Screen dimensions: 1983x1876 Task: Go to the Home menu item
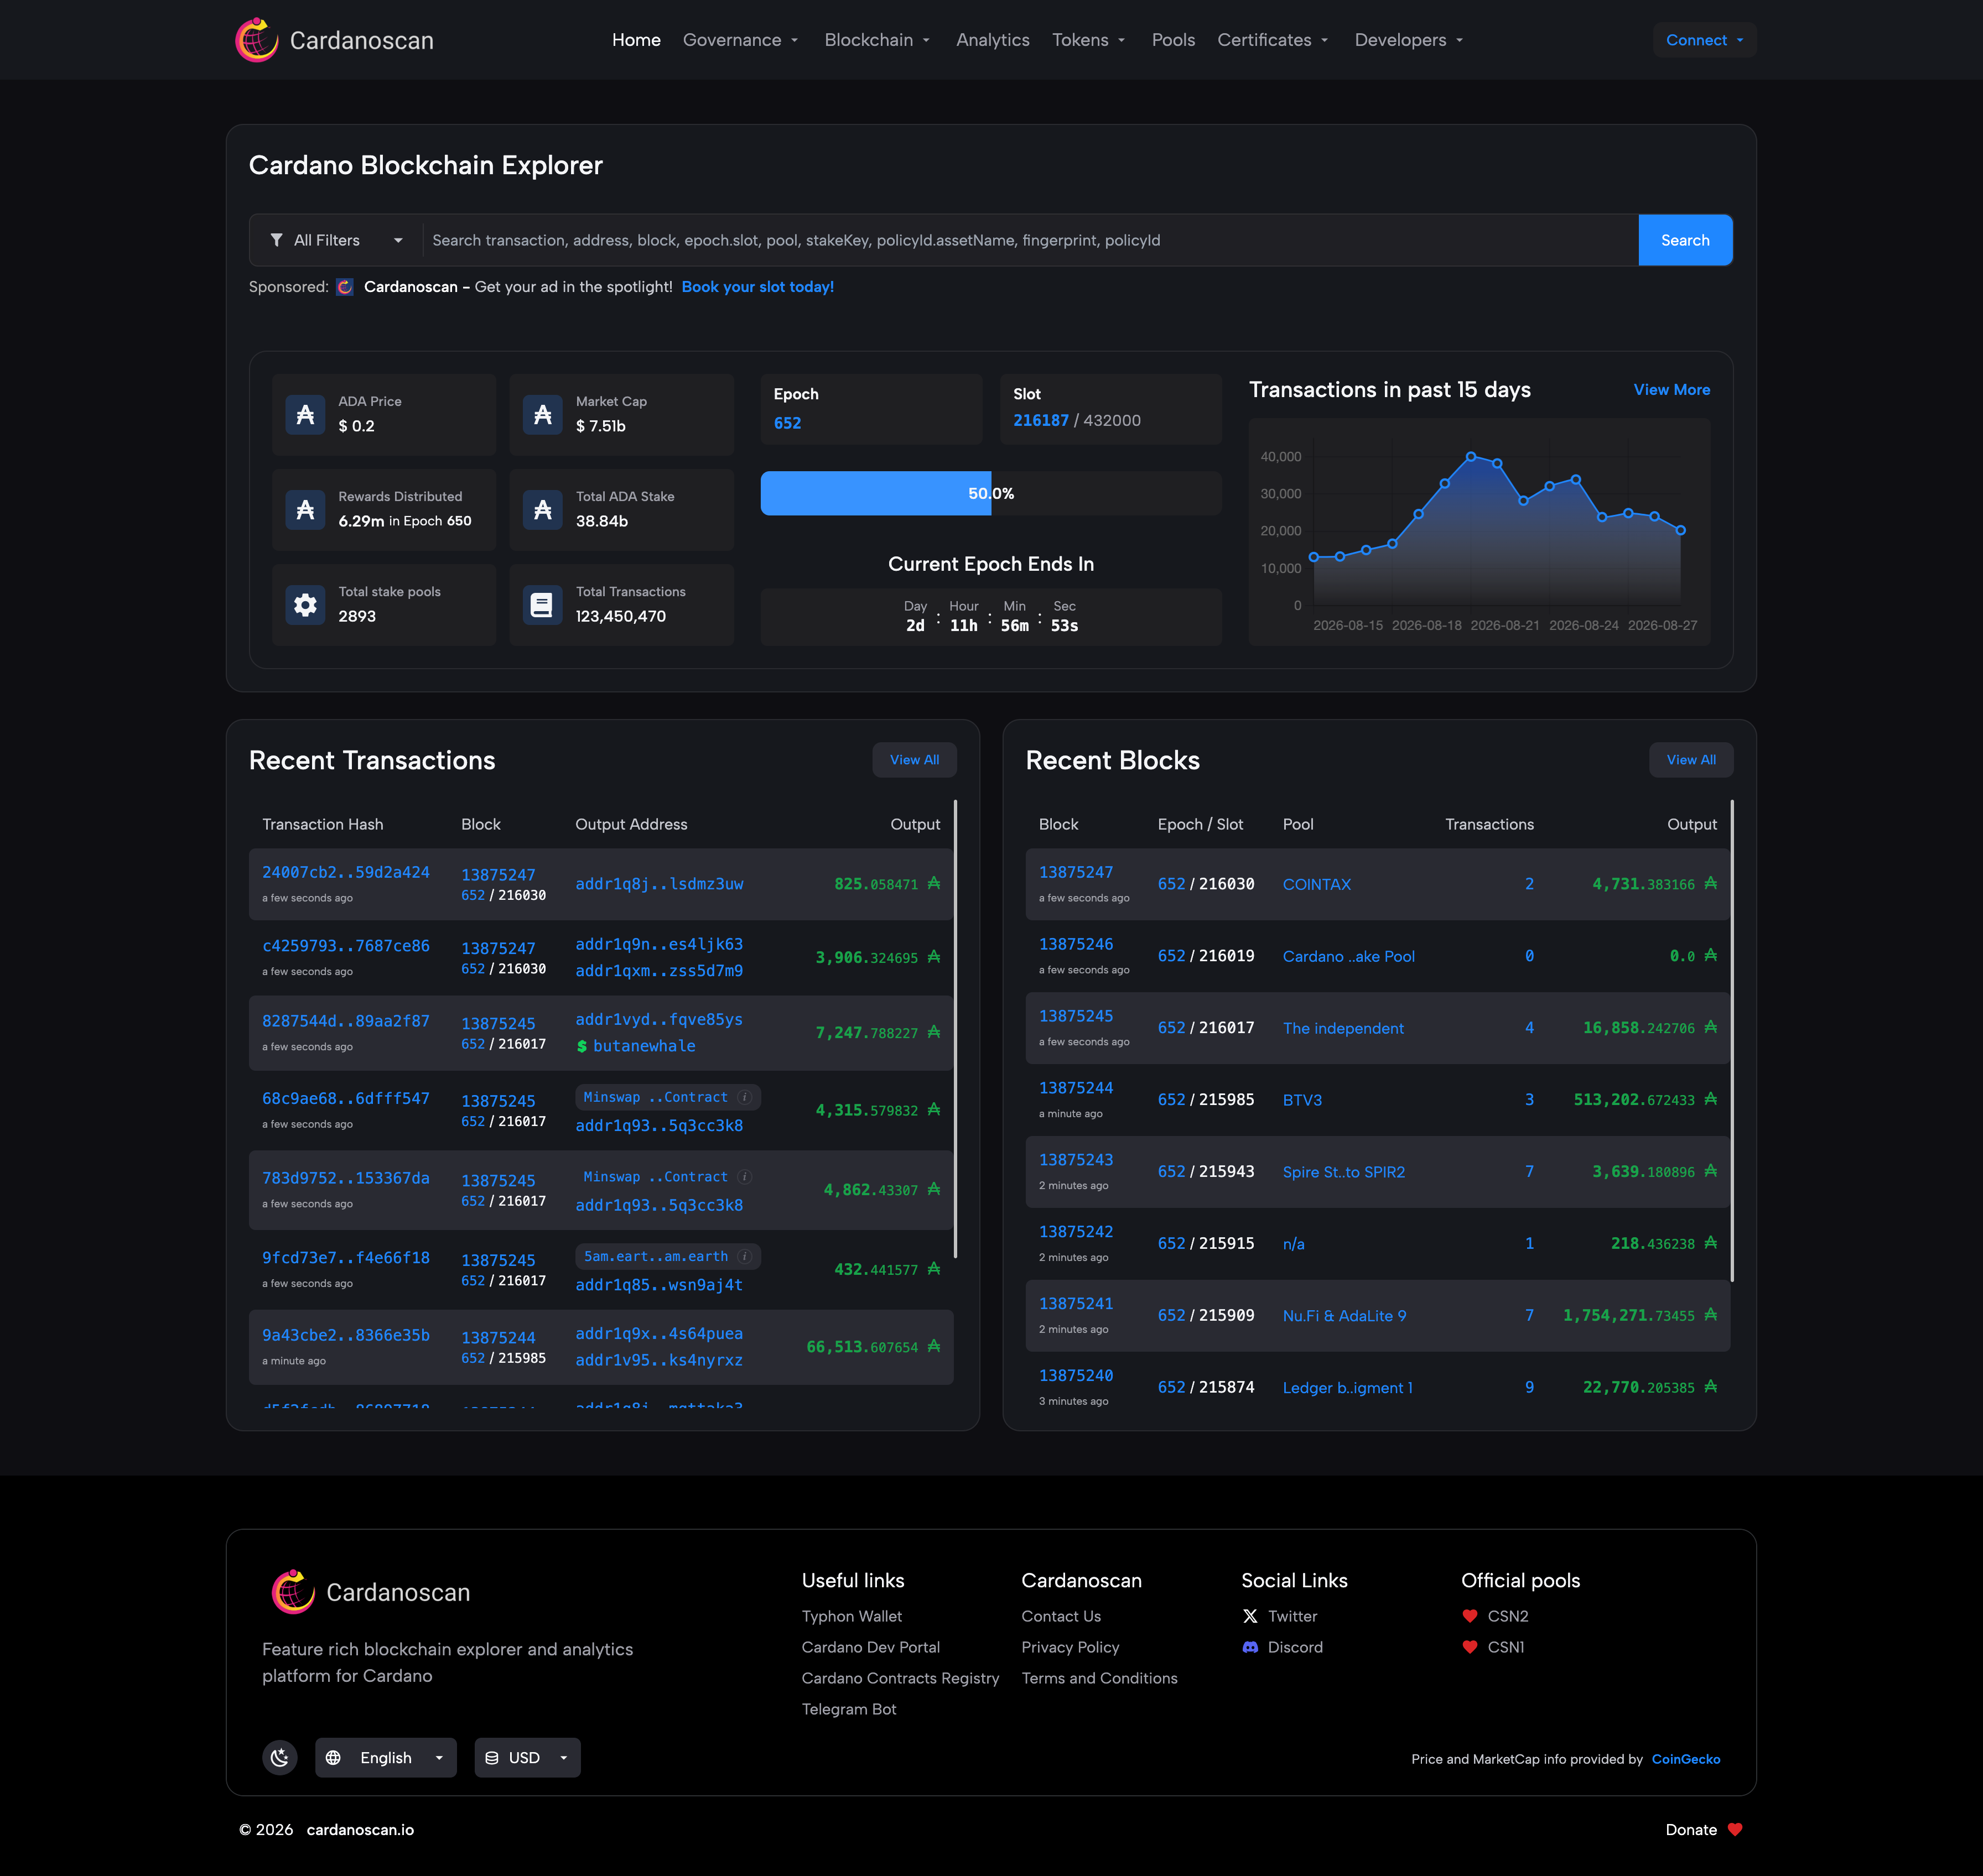(x=636, y=40)
